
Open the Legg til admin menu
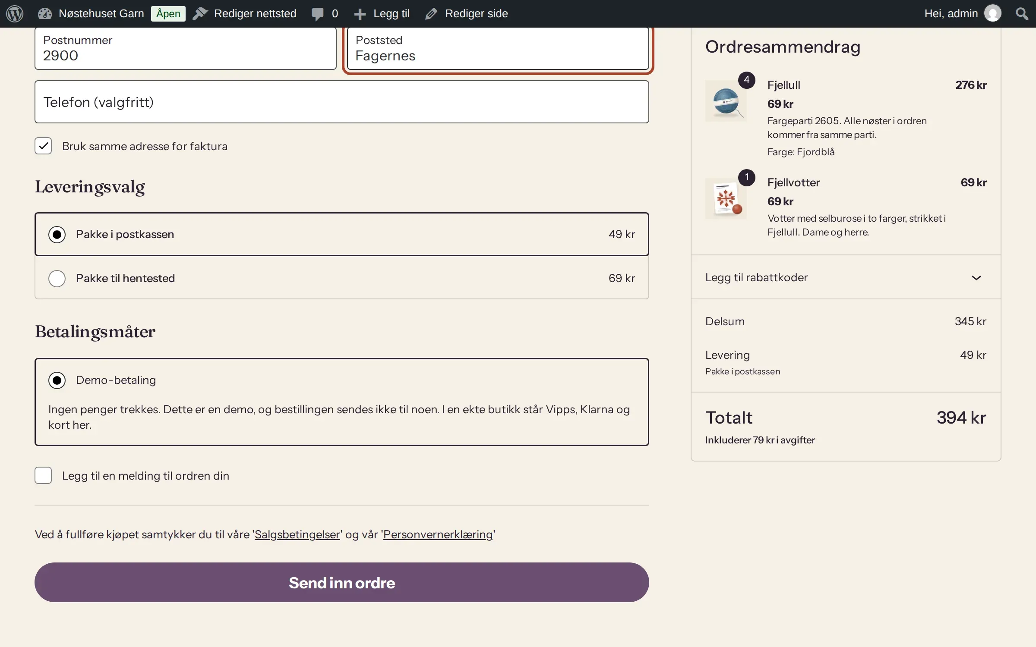coord(391,14)
